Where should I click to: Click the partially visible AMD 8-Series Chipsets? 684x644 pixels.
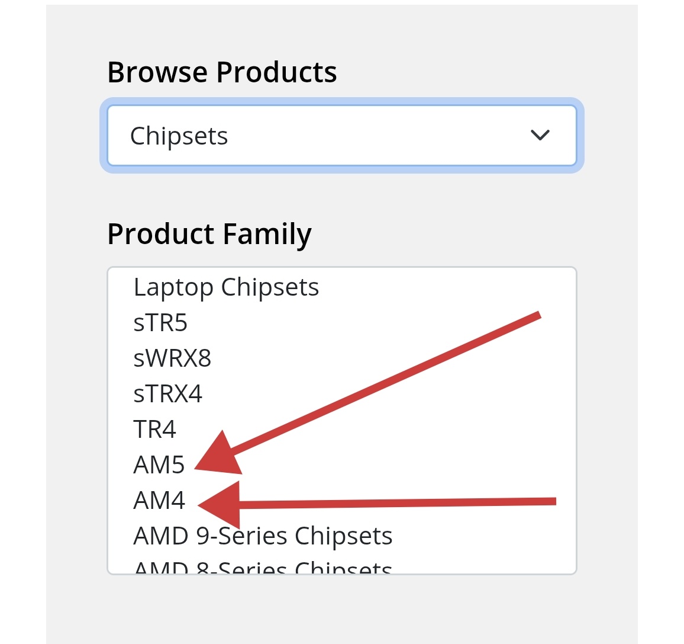coord(263,568)
